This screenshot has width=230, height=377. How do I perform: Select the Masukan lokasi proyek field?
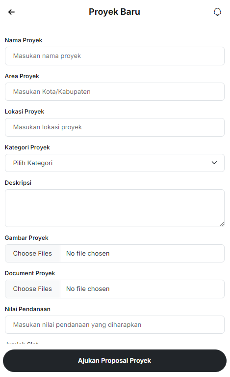pos(115,127)
